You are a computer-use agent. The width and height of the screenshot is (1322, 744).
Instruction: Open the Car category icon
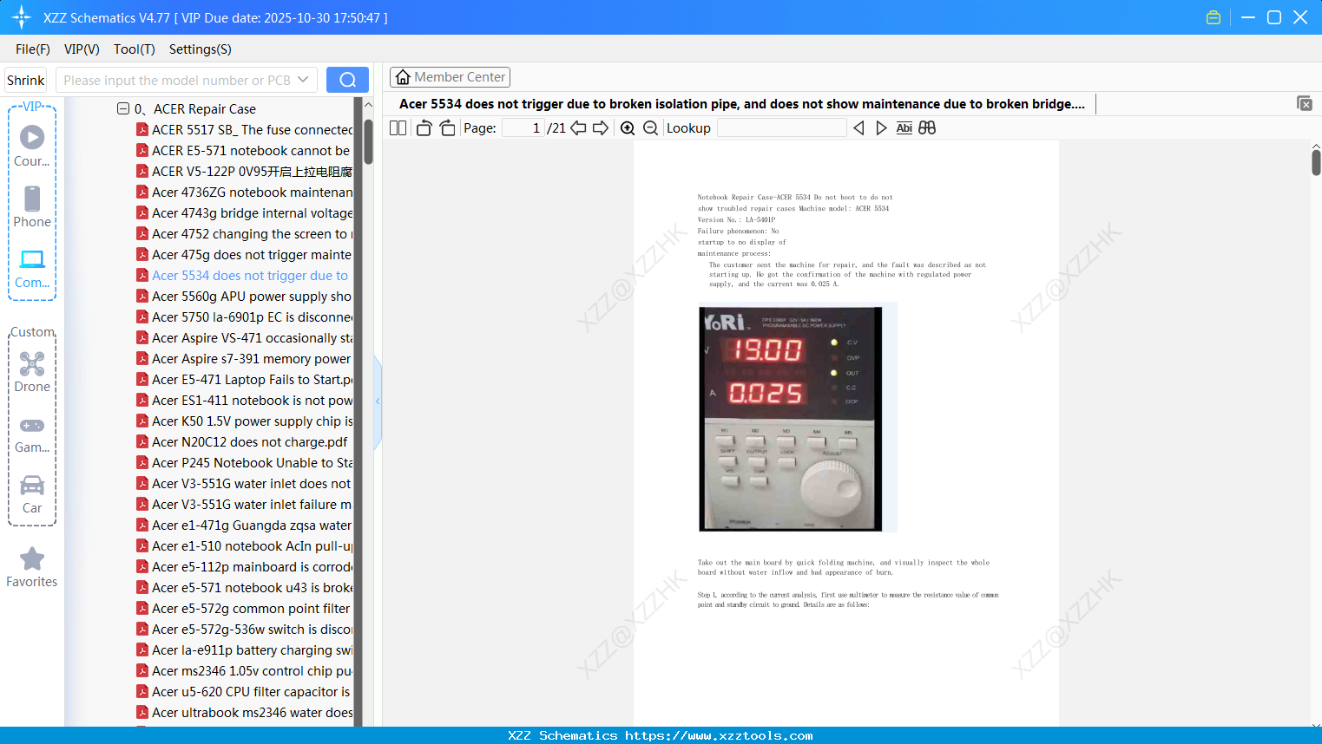tap(32, 485)
